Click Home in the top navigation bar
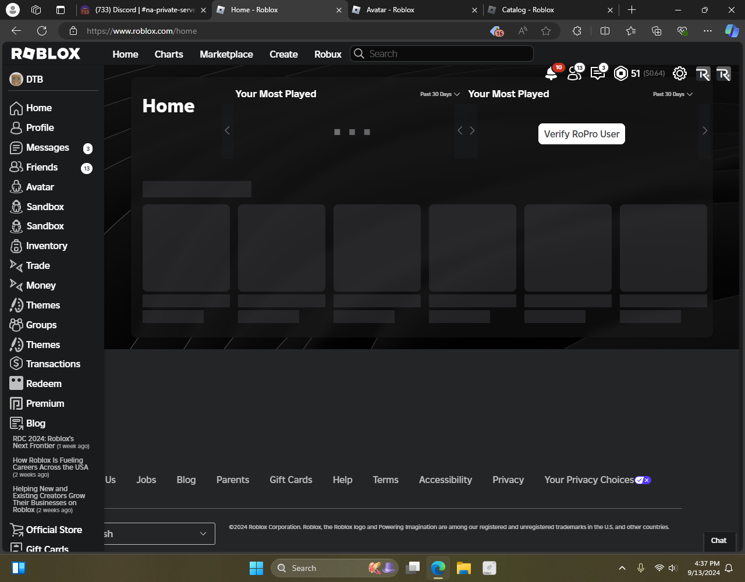Viewport: 745px width, 582px height. pyautogui.click(x=125, y=54)
